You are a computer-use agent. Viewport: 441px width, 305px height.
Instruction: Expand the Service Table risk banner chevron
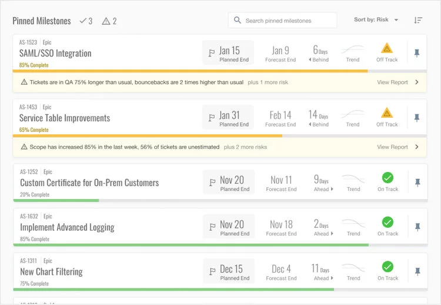click(417, 147)
